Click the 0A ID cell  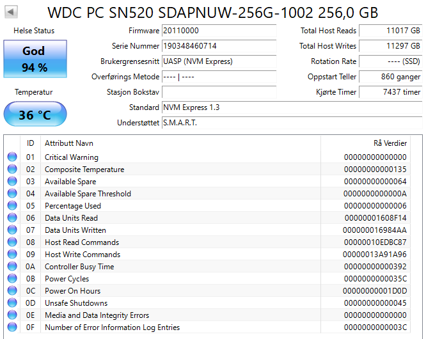point(30,267)
